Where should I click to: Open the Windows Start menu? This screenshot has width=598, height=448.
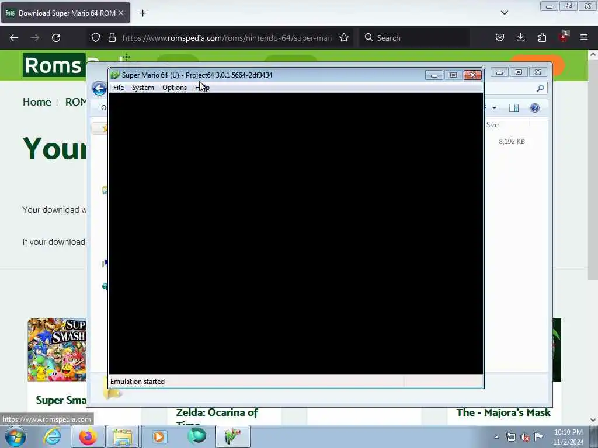point(16,436)
